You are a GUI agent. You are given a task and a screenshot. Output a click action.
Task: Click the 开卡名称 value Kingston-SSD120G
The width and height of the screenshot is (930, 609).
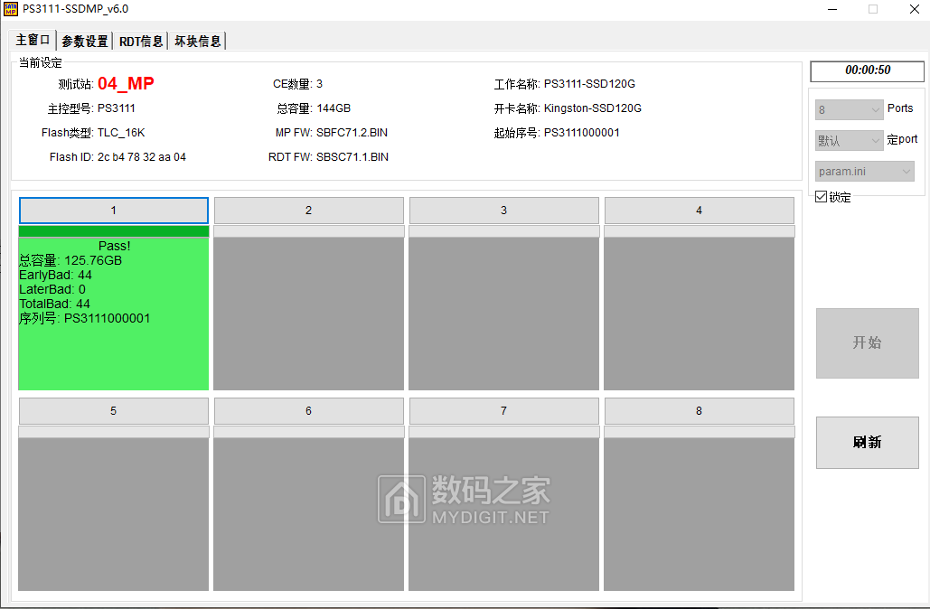point(593,108)
